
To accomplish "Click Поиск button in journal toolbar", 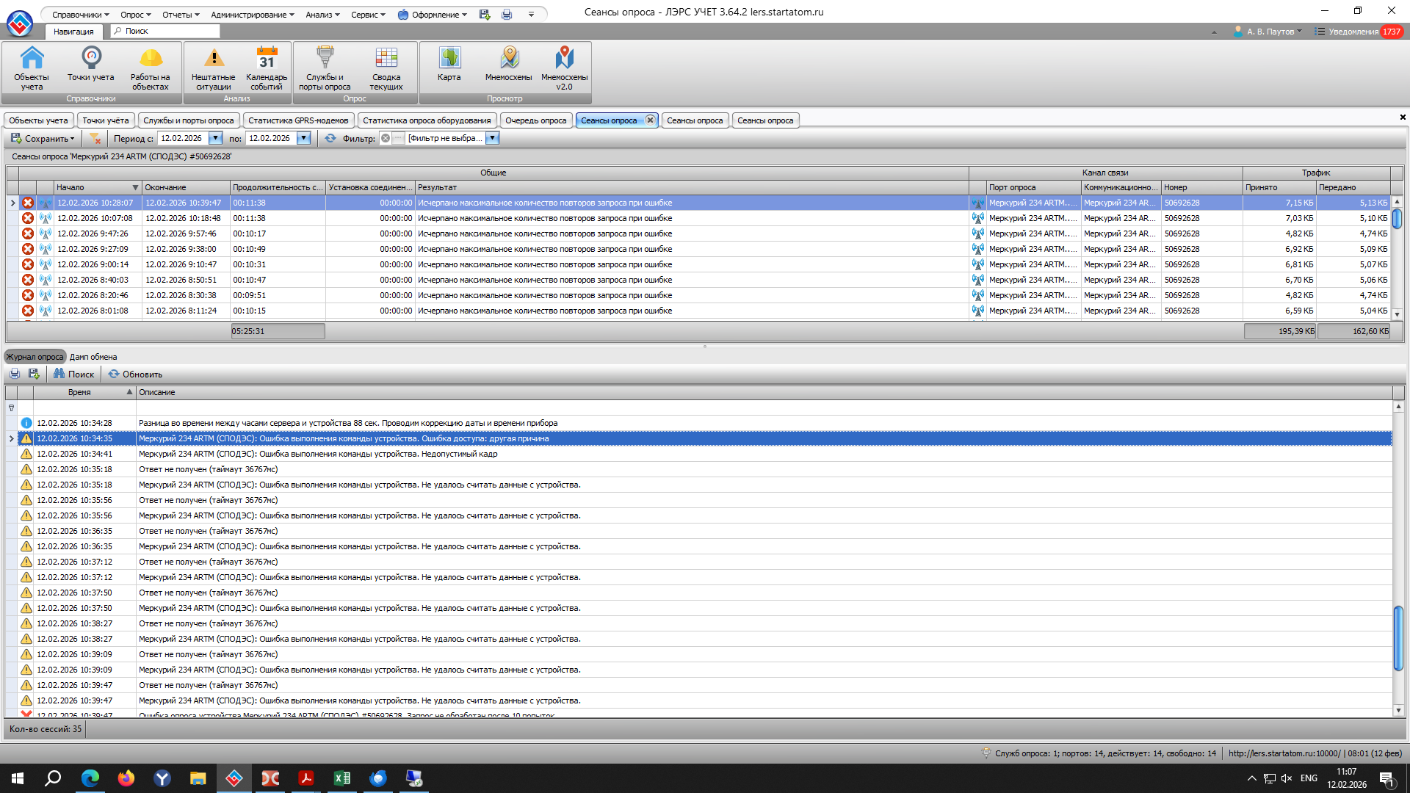I will coord(74,374).
